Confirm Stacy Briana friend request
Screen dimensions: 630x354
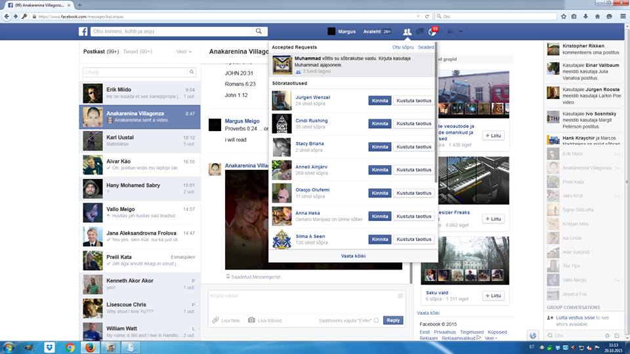point(380,146)
